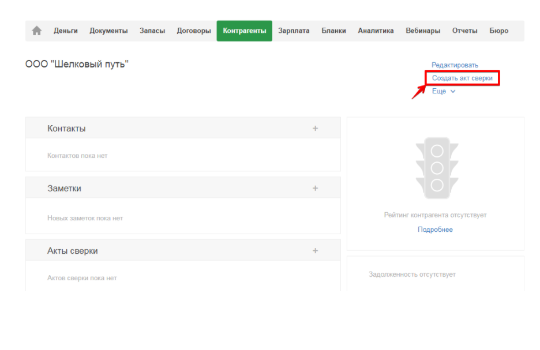Open the Деньги menu

(66, 31)
